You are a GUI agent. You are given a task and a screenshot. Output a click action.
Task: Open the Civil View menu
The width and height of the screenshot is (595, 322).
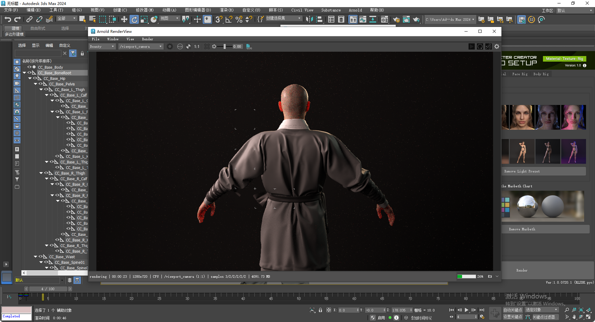302,10
